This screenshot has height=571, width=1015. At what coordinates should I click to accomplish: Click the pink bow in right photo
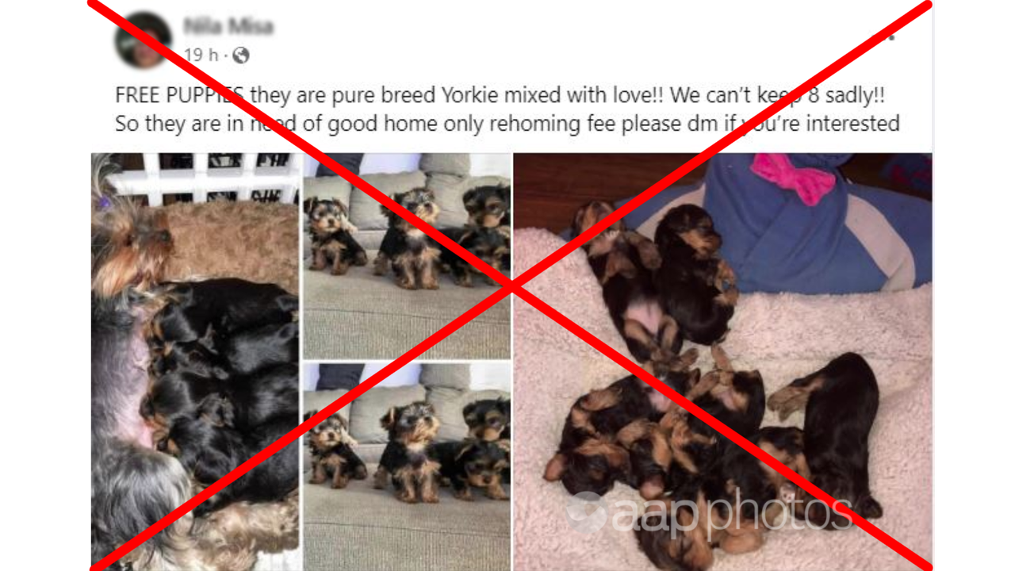pos(793,174)
